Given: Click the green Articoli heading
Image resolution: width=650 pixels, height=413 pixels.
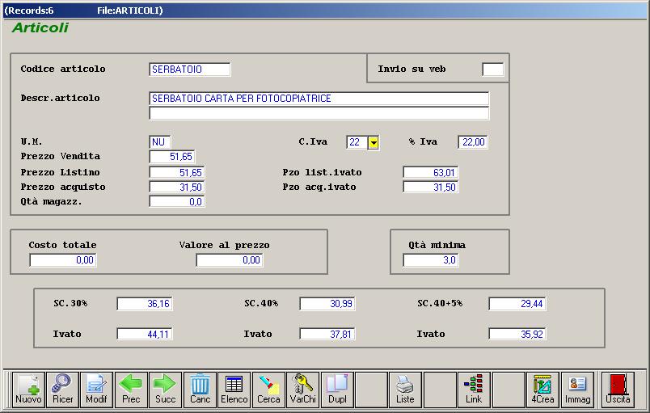Looking at the screenshot, I should coord(40,27).
